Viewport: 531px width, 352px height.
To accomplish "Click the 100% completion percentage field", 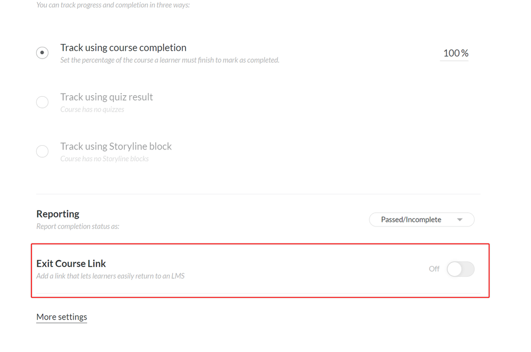I will coord(455,53).
